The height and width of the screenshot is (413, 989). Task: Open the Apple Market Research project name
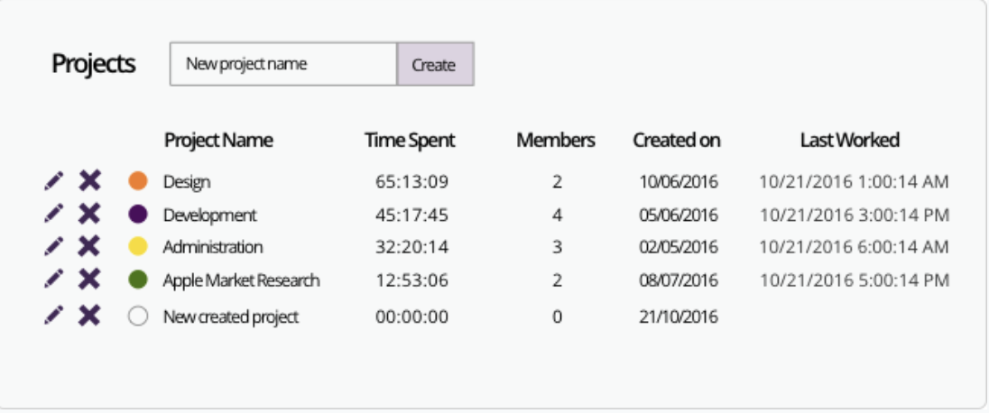(x=241, y=280)
